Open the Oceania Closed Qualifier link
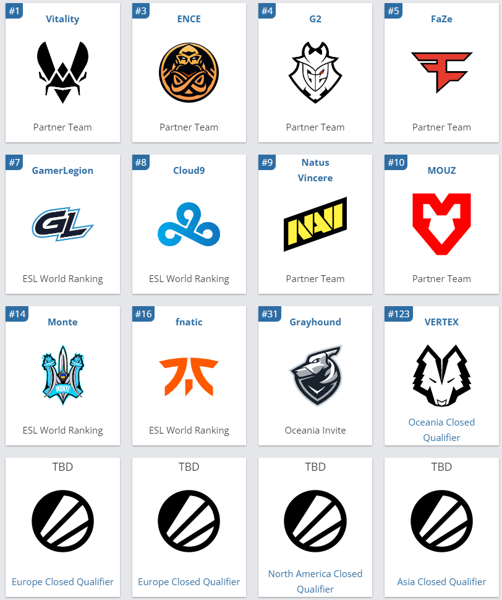 (441, 430)
